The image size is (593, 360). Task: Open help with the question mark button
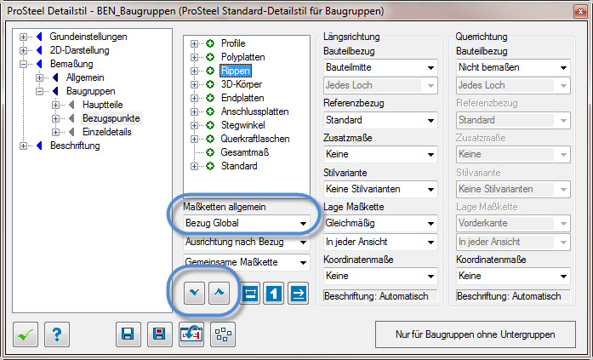57,334
